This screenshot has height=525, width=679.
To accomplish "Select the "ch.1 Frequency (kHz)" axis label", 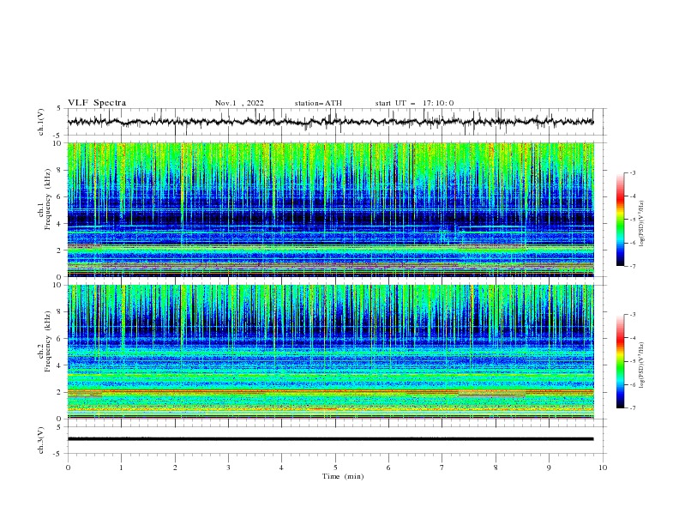I will point(45,197).
